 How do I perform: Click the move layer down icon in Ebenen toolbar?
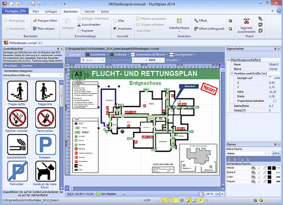235,159
